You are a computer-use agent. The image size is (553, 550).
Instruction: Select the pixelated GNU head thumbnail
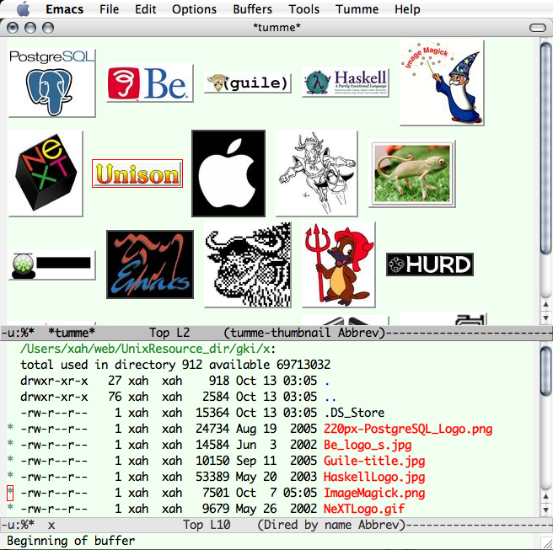point(248,264)
